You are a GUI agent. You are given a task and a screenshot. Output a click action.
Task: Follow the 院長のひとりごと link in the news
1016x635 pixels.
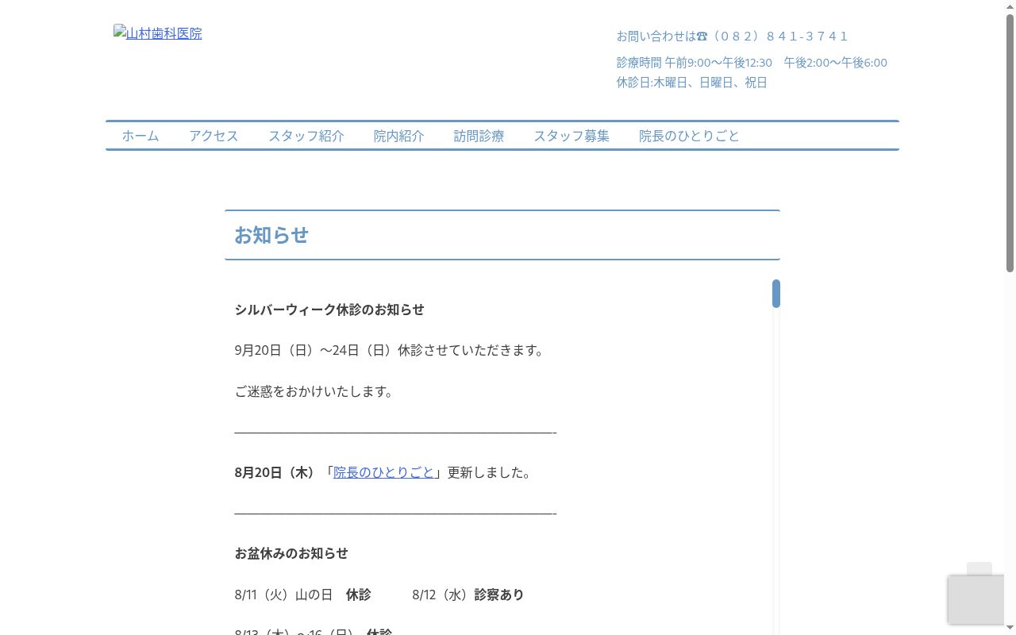click(384, 472)
